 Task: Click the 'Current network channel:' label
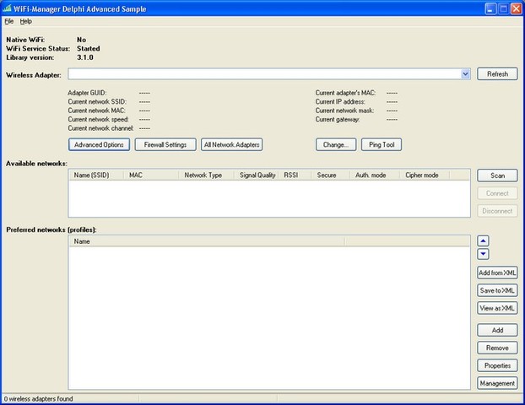tap(100, 128)
